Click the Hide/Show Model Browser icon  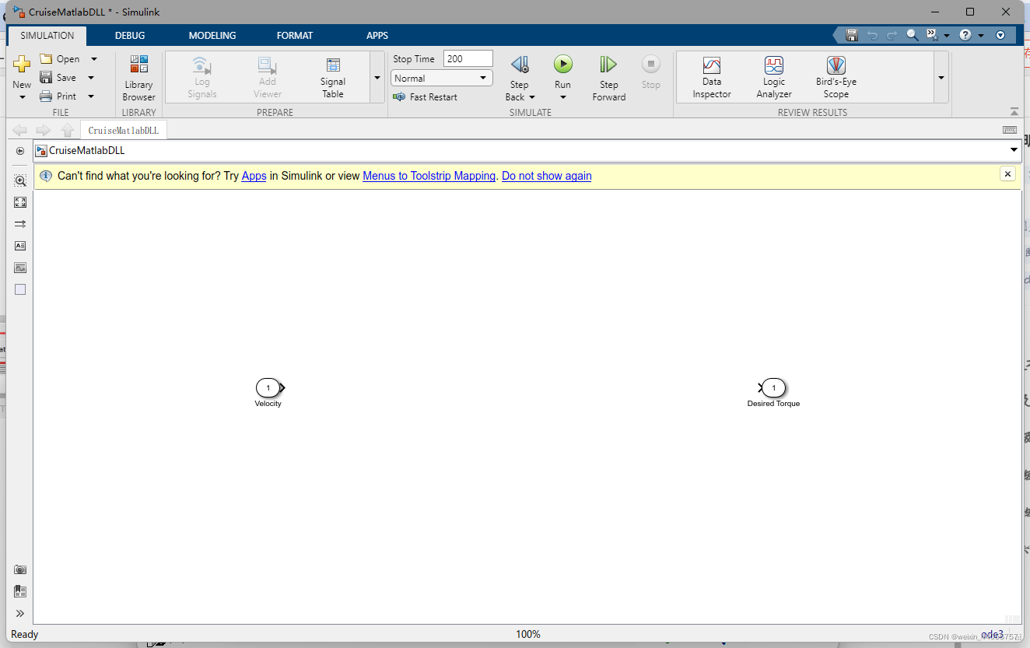click(20, 151)
